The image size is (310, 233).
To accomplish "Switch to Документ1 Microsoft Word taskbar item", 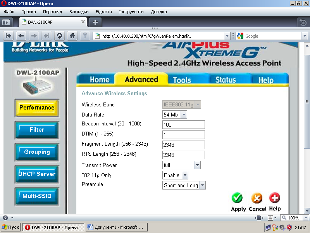I will click(117, 227).
